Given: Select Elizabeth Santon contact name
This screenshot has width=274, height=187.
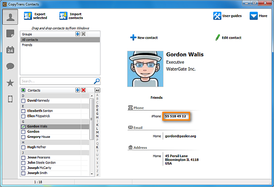Looking at the screenshot, I should [x=40, y=111].
